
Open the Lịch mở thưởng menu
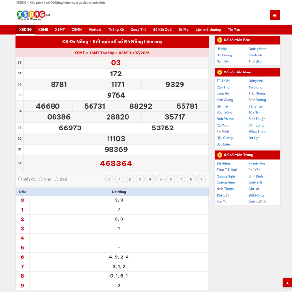208,29
